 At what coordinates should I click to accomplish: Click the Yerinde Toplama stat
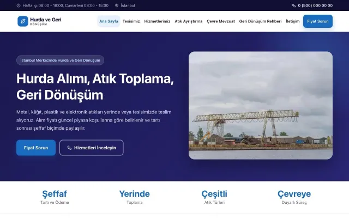tap(135, 197)
